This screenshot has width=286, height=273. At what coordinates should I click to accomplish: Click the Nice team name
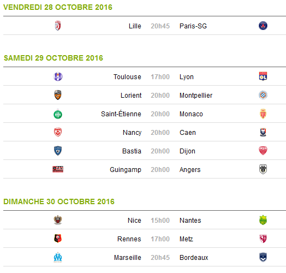(134, 221)
